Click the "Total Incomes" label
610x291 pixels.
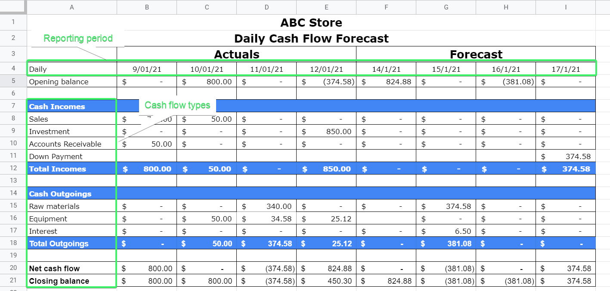pos(57,169)
